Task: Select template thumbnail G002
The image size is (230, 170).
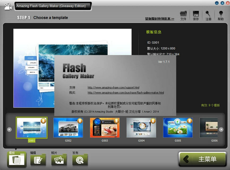Action: coord(68,128)
